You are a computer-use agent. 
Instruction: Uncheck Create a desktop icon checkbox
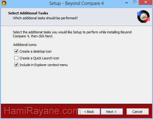click(16, 51)
